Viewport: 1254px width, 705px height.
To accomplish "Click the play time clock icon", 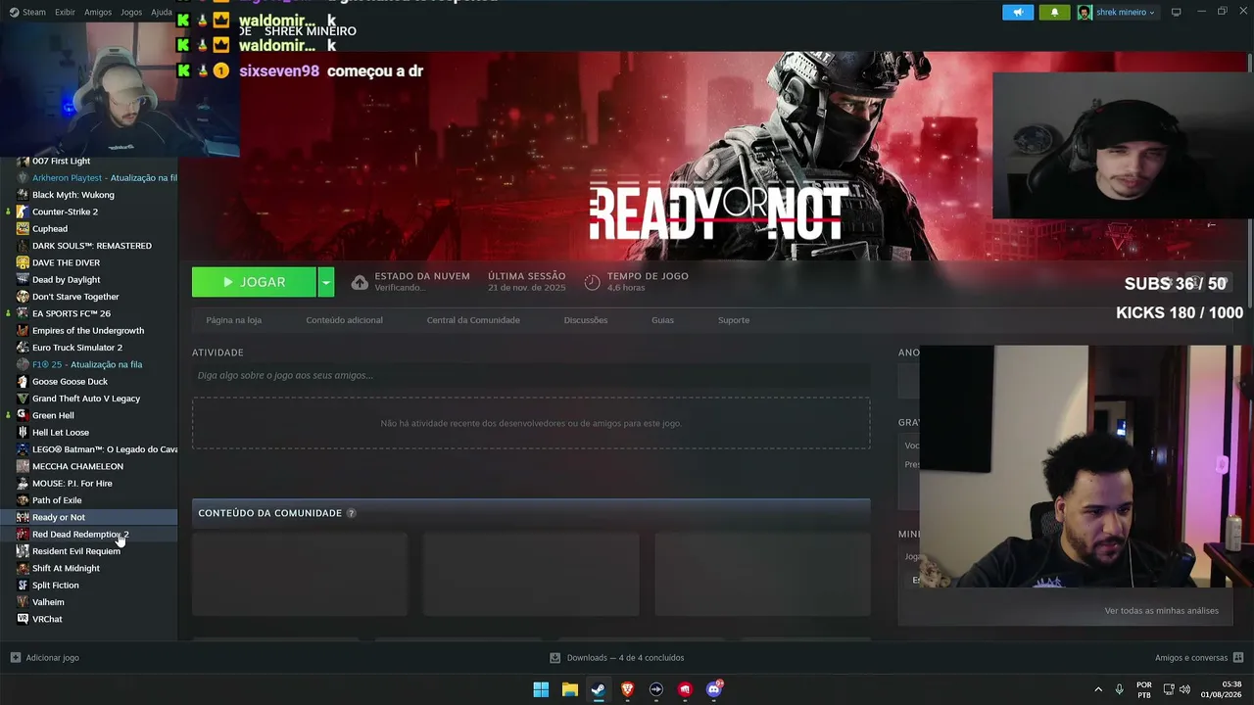I will click(592, 282).
